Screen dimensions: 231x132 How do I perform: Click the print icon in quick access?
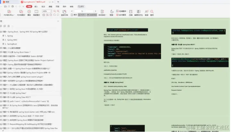pos(13,6)
